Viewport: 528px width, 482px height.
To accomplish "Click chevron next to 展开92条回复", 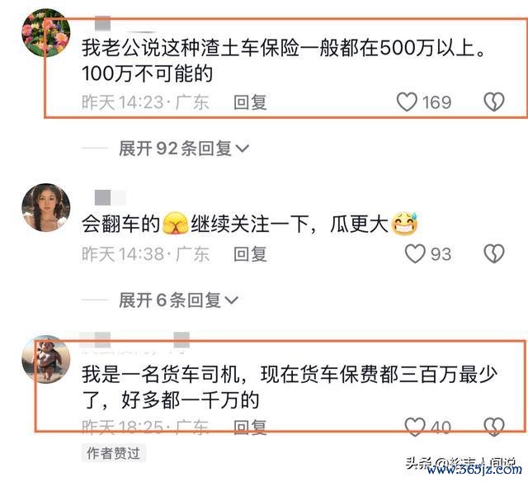I will click(242, 149).
